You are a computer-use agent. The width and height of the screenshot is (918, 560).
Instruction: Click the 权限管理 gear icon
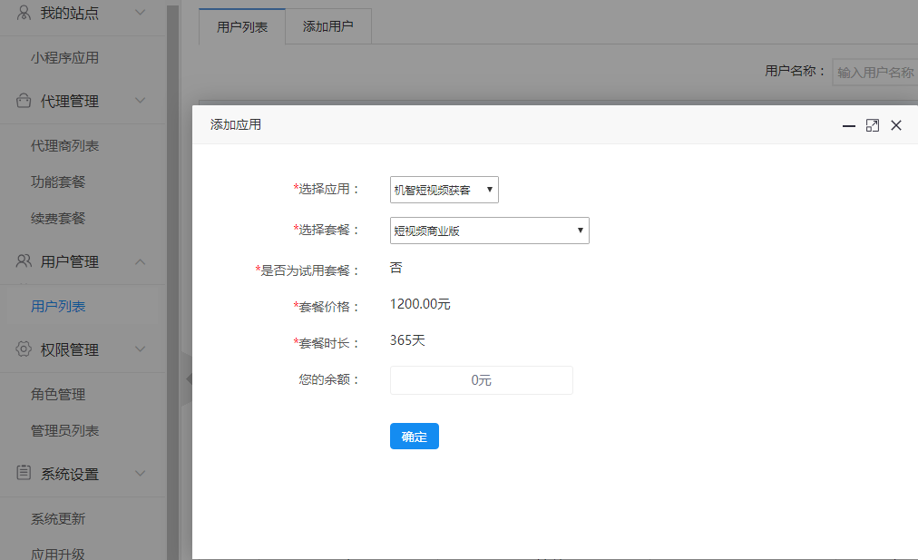coord(24,349)
